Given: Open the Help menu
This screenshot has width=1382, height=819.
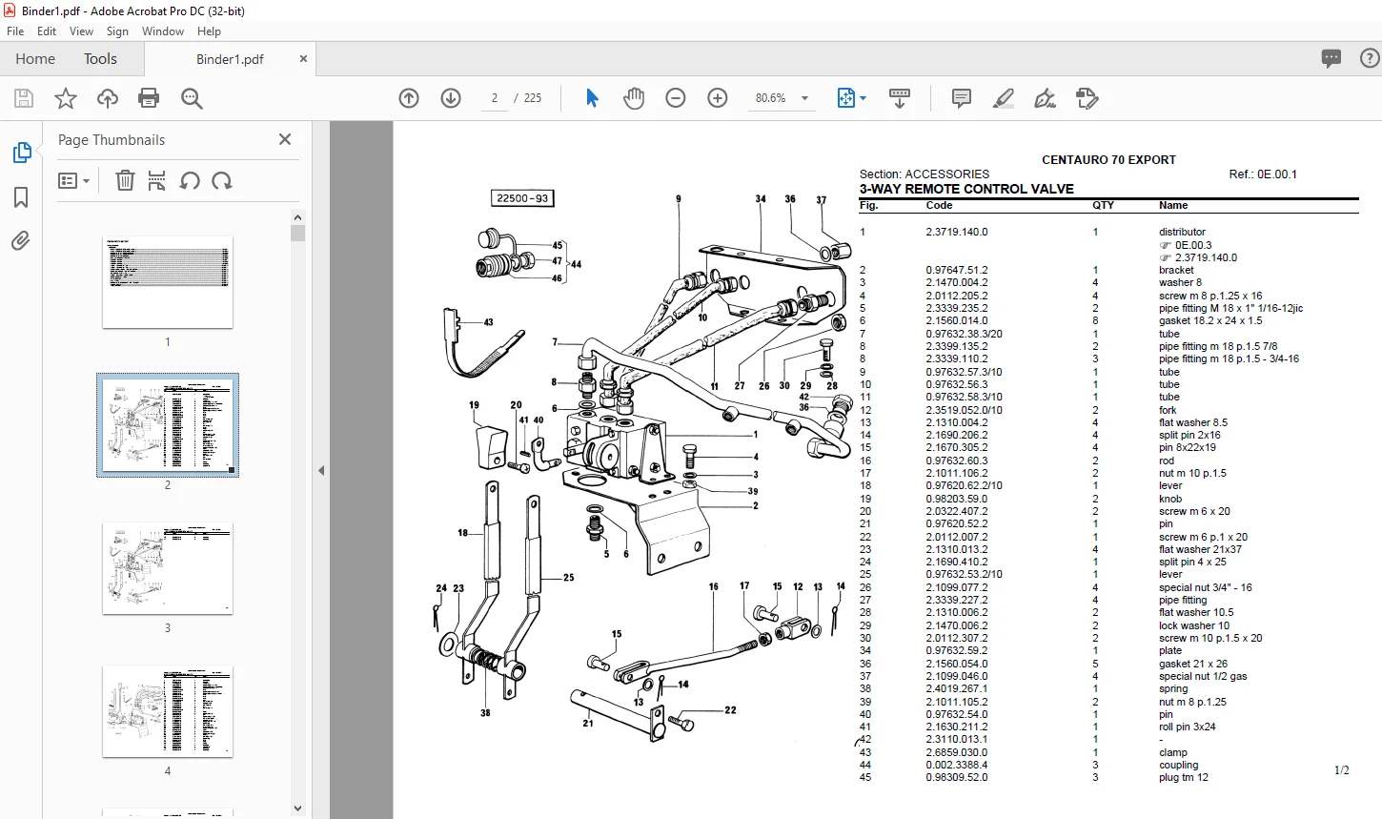Looking at the screenshot, I should [x=209, y=31].
